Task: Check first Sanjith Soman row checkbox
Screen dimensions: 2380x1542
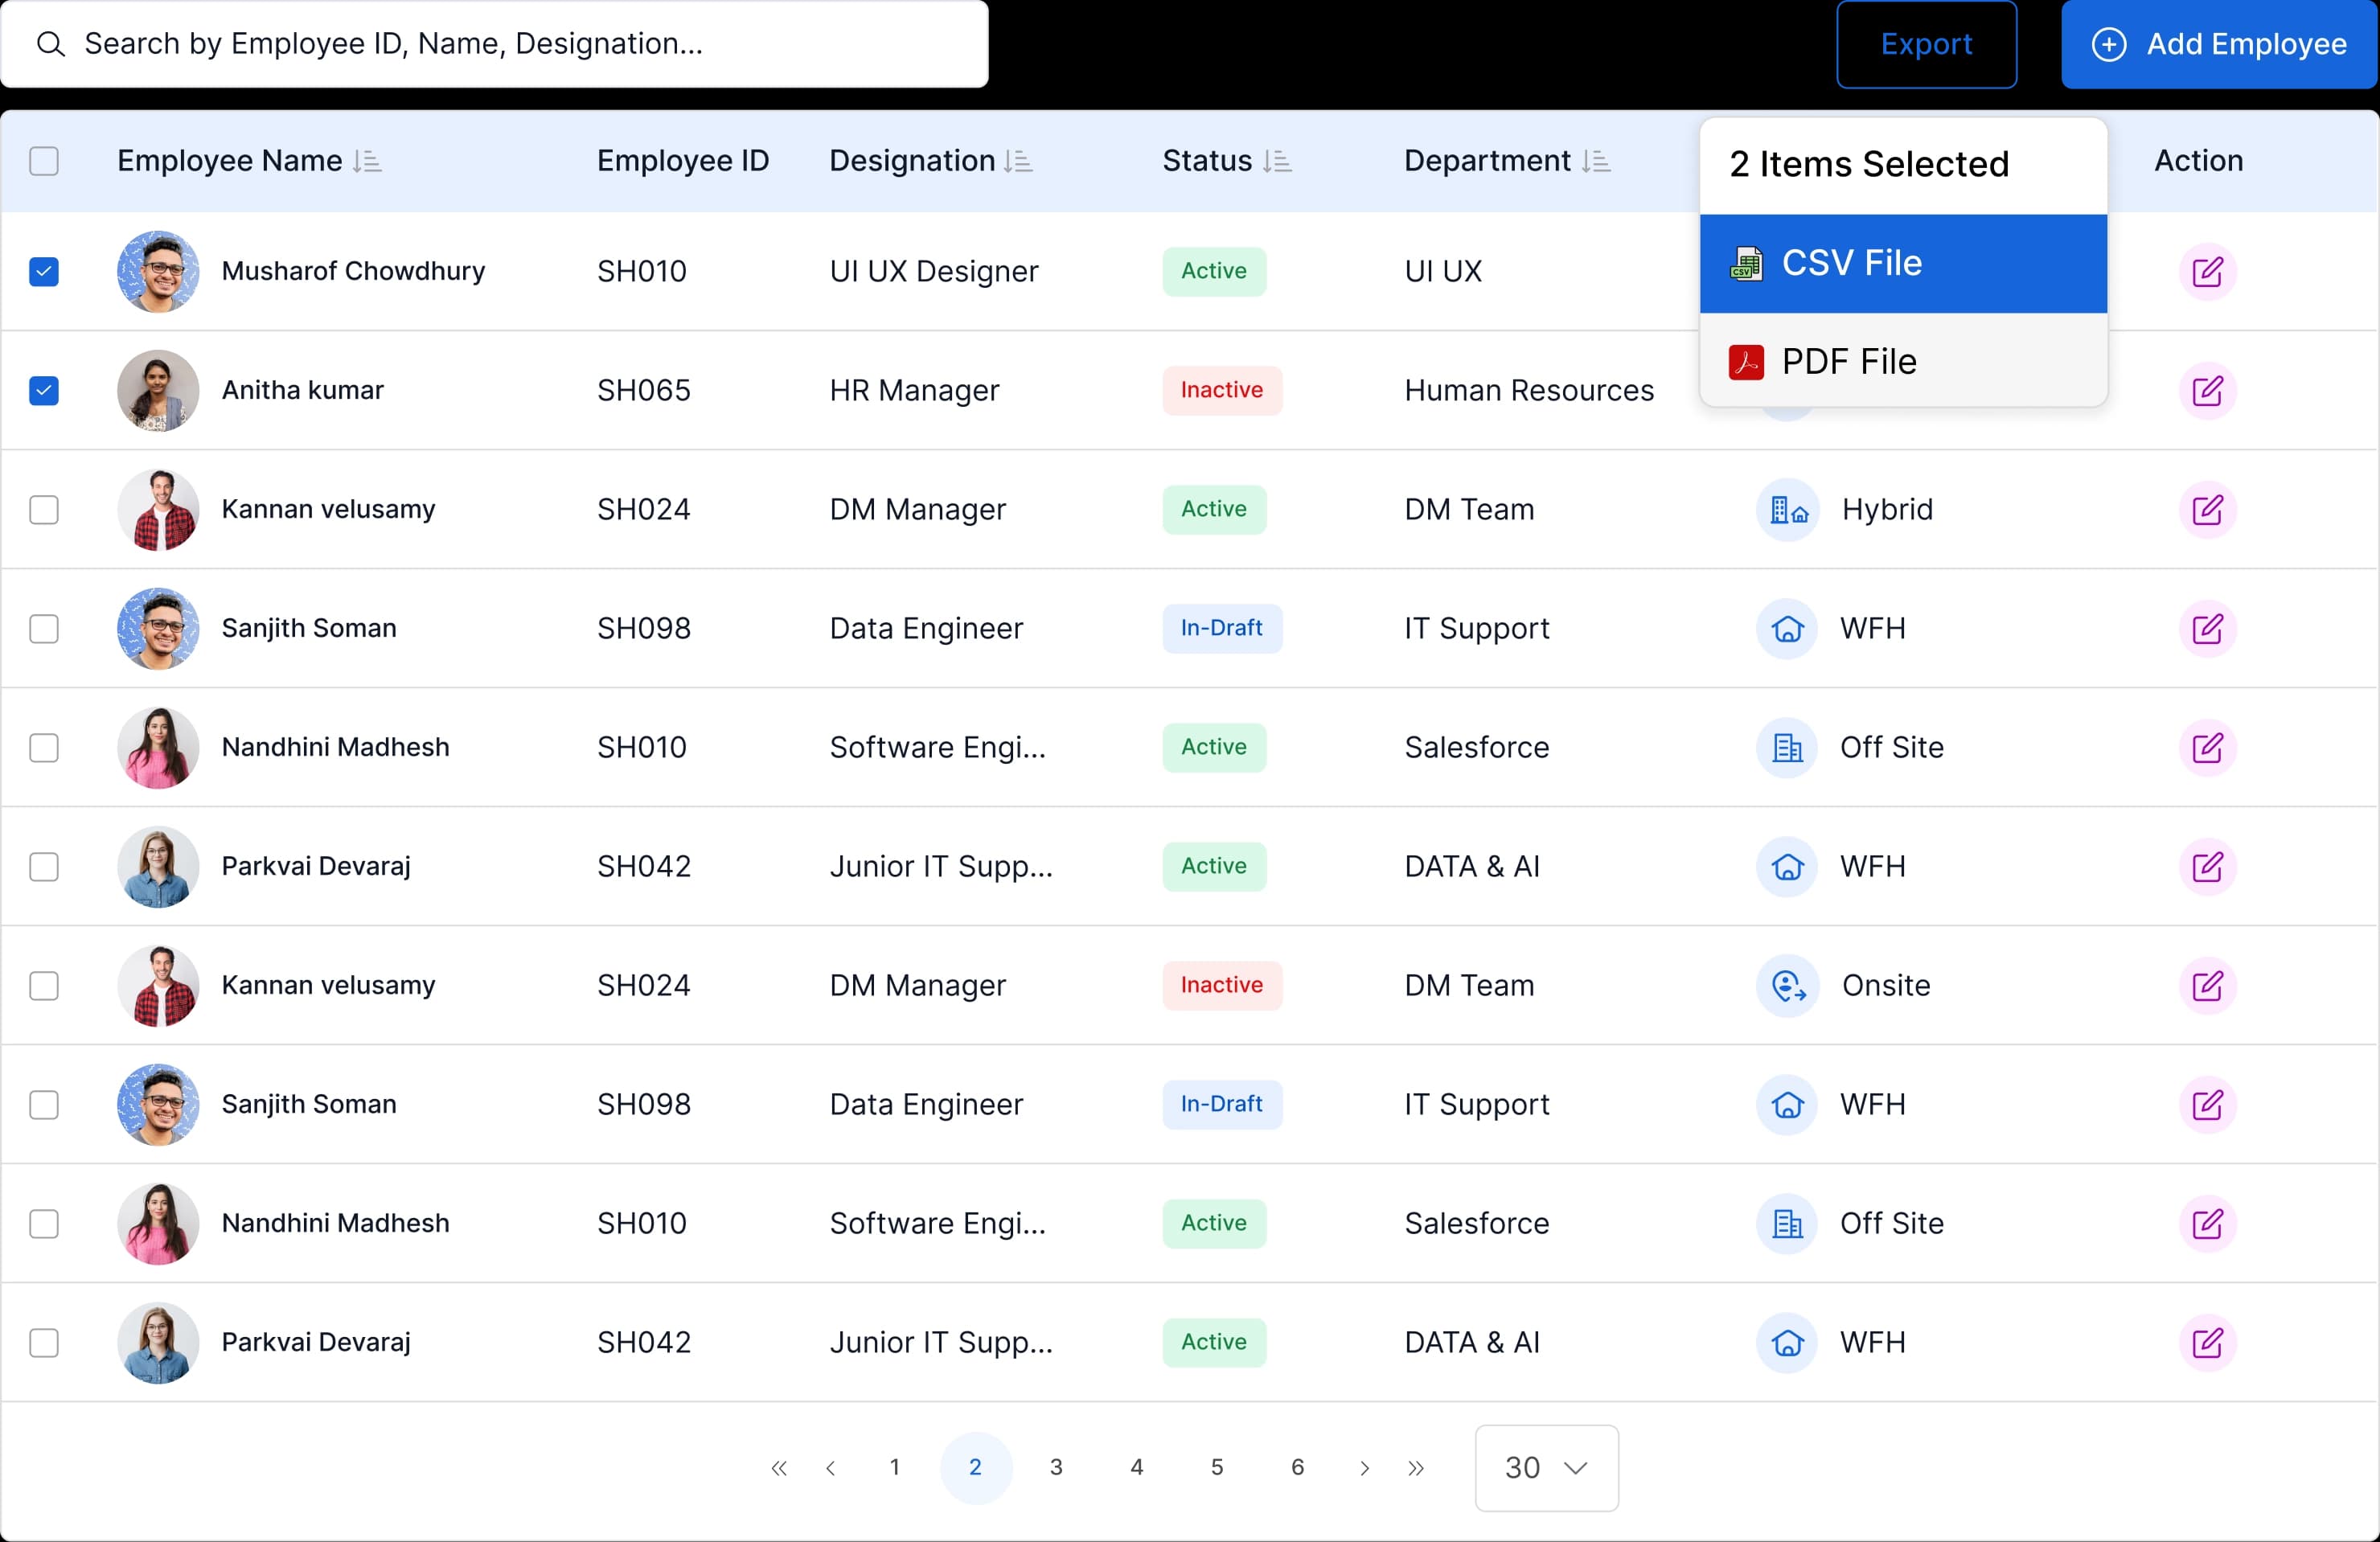Action: coord(44,628)
